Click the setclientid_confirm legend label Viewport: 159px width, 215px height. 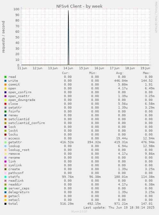point(27,123)
